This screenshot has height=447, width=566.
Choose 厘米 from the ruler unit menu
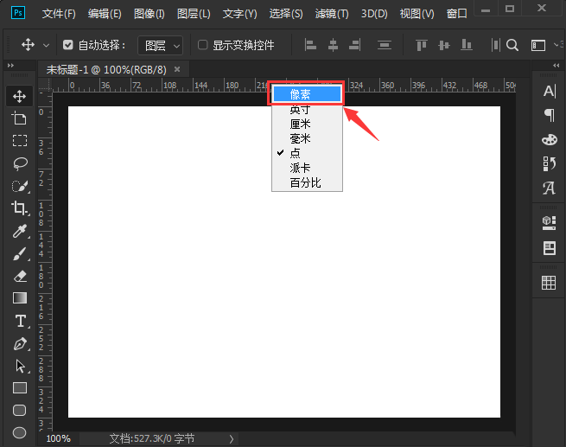coord(307,124)
